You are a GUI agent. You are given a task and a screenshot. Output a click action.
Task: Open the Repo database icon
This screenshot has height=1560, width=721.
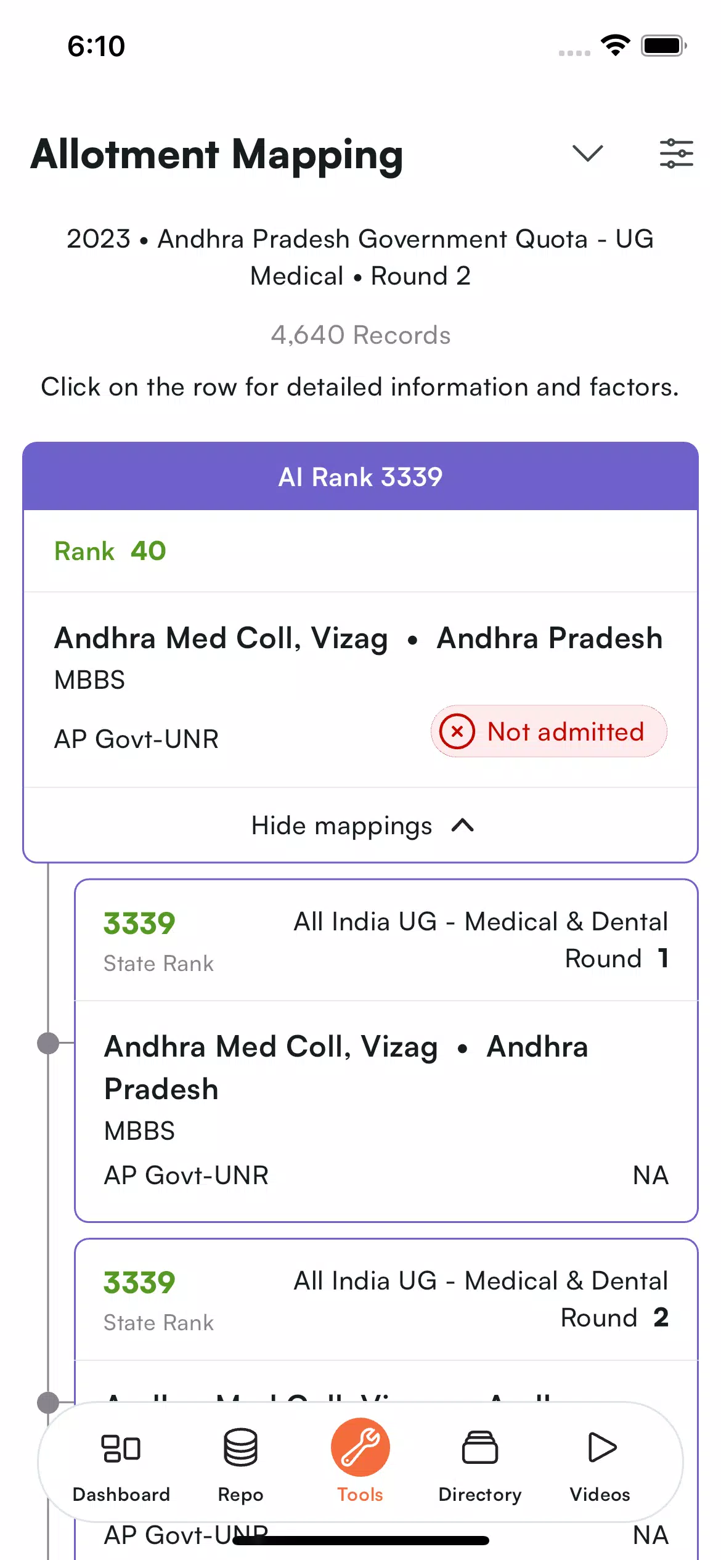pyautogui.click(x=240, y=1447)
